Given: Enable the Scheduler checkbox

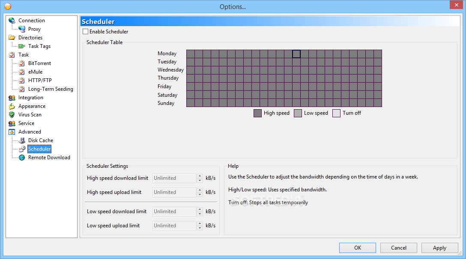Looking at the screenshot, I should (86, 32).
